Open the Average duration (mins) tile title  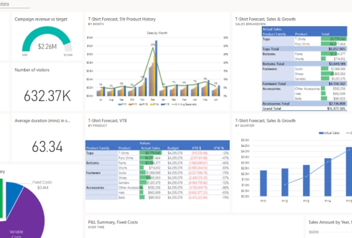tap(42, 121)
